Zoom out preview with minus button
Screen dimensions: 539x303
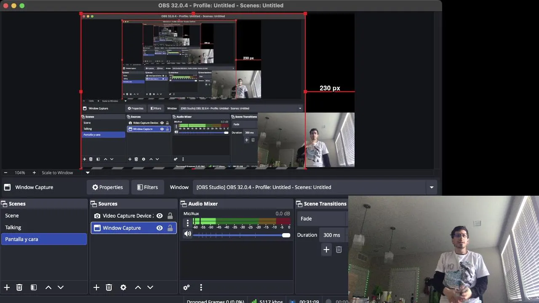(5, 173)
